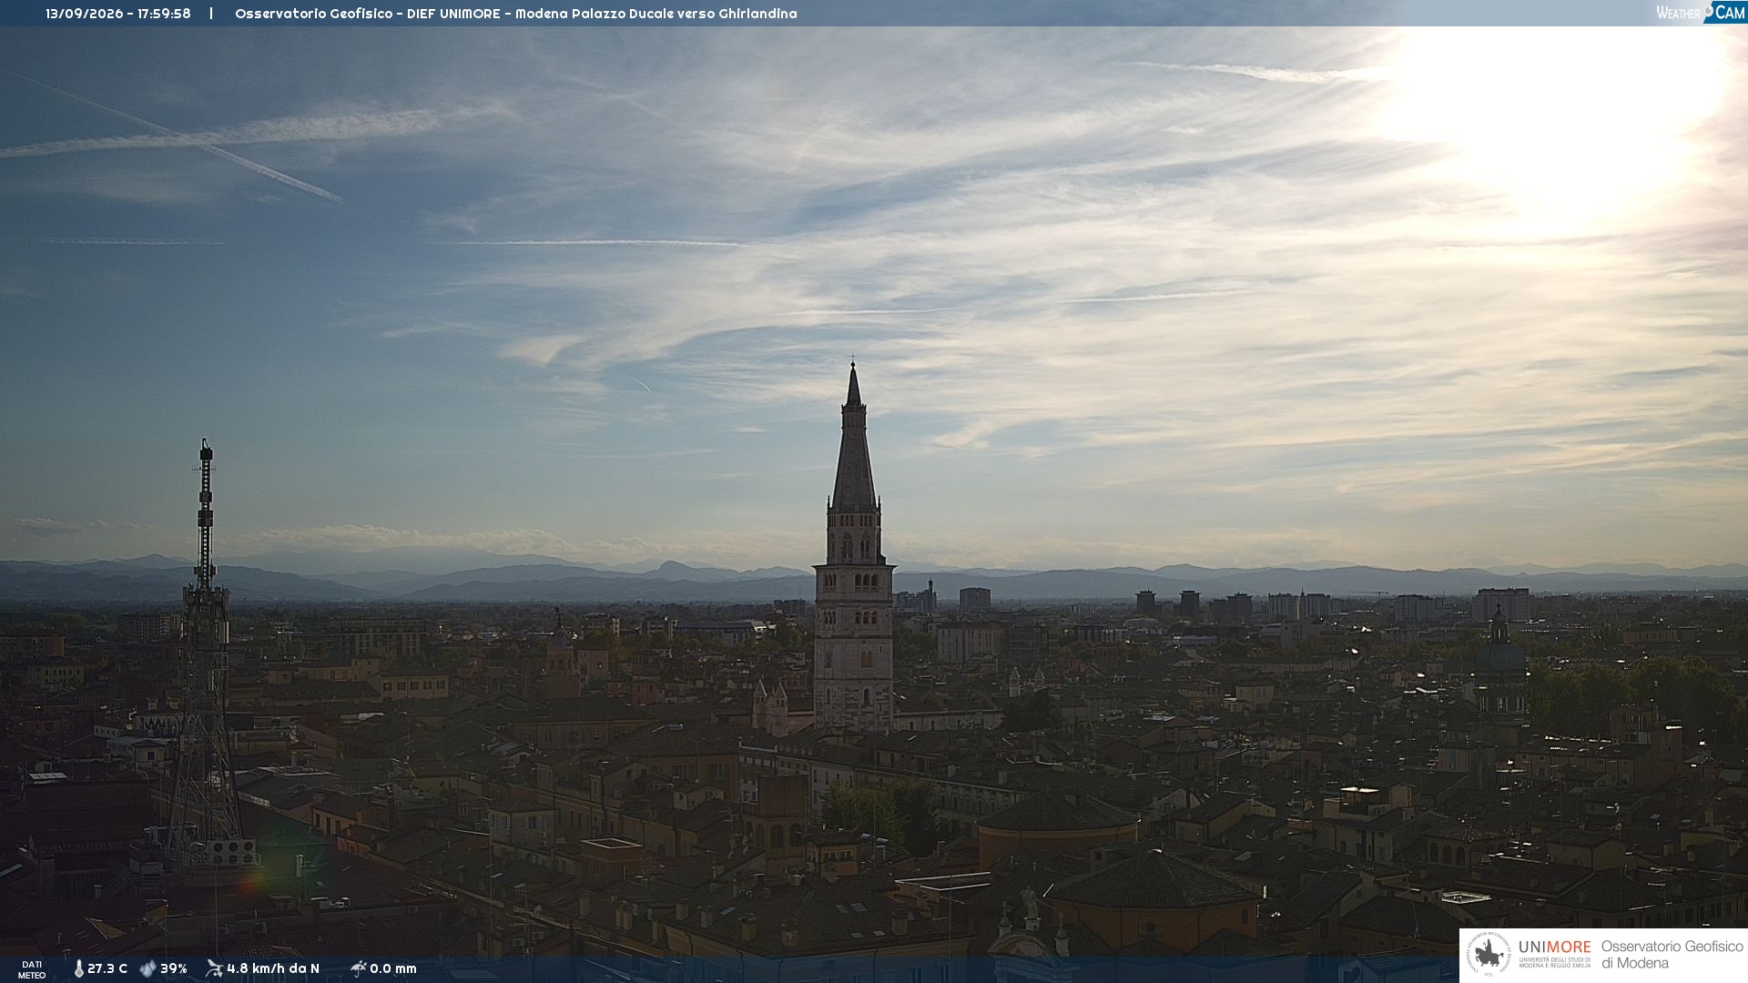Click the WeatherCam logo

pos(1700,13)
